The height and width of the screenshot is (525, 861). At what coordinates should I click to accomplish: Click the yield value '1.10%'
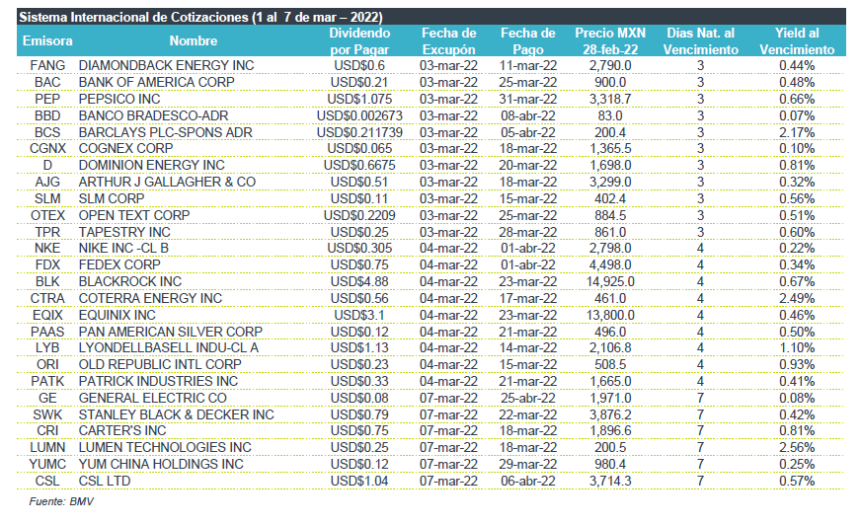[797, 348]
